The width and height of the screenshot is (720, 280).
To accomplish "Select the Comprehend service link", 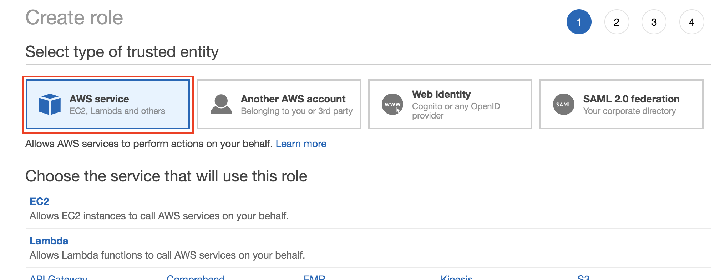I will (x=196, y=277).
